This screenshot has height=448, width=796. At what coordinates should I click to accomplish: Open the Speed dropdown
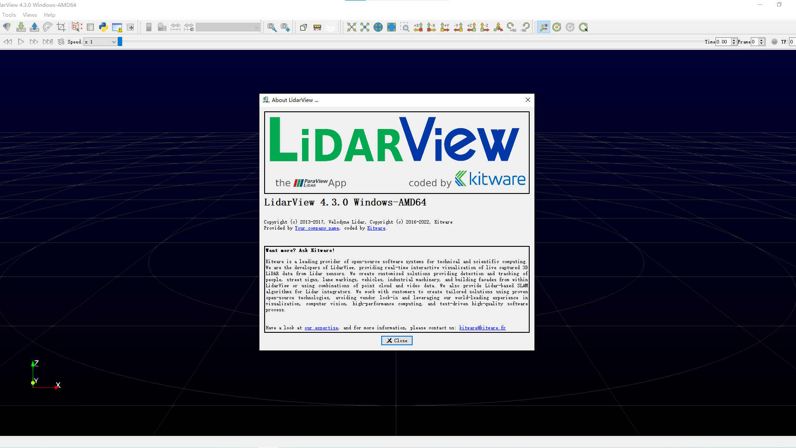click(x=100, y=42)
